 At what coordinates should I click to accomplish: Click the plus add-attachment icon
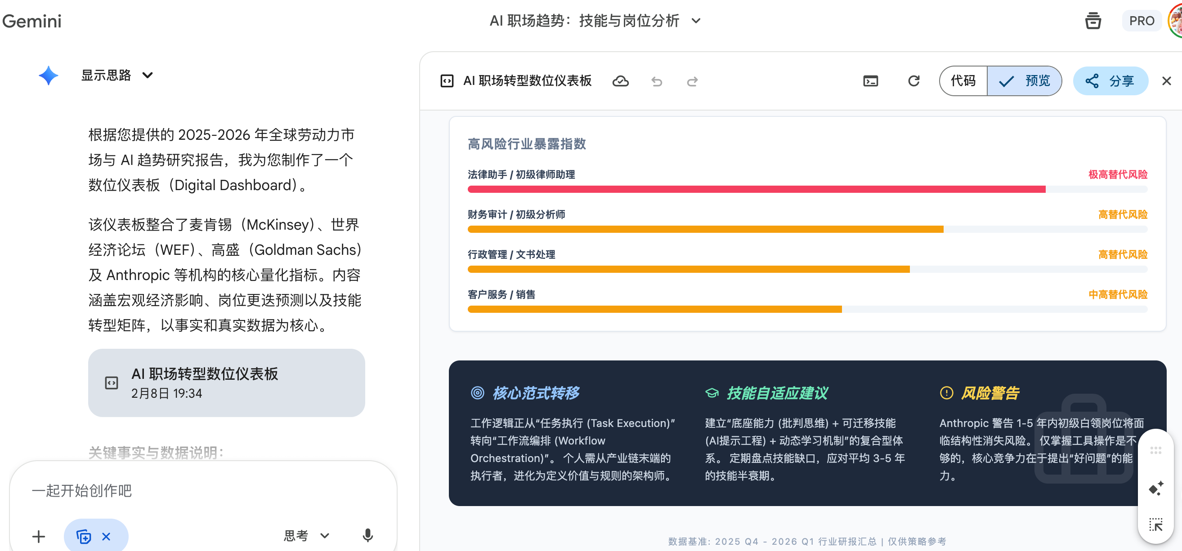point(39,536)
